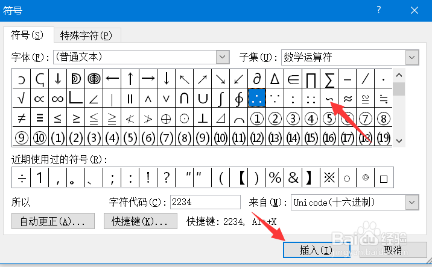
Task: Click the 插入(I) insert button
Action: pyautogui.click(x=317, y=250)
